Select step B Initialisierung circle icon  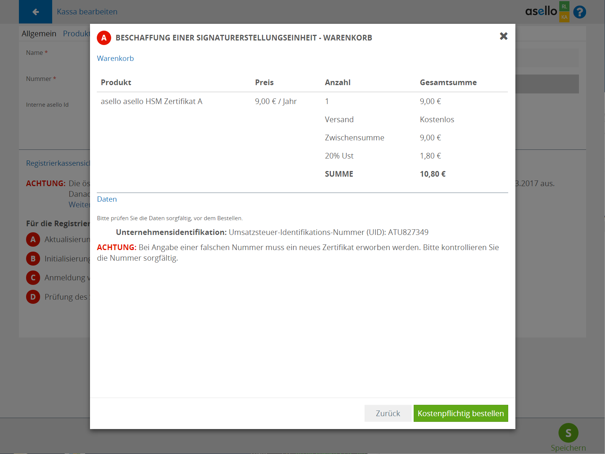point(33,259)
